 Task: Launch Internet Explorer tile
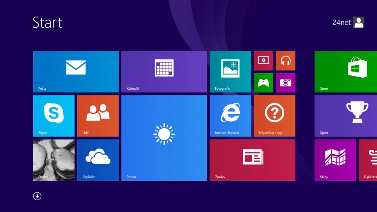230,116
